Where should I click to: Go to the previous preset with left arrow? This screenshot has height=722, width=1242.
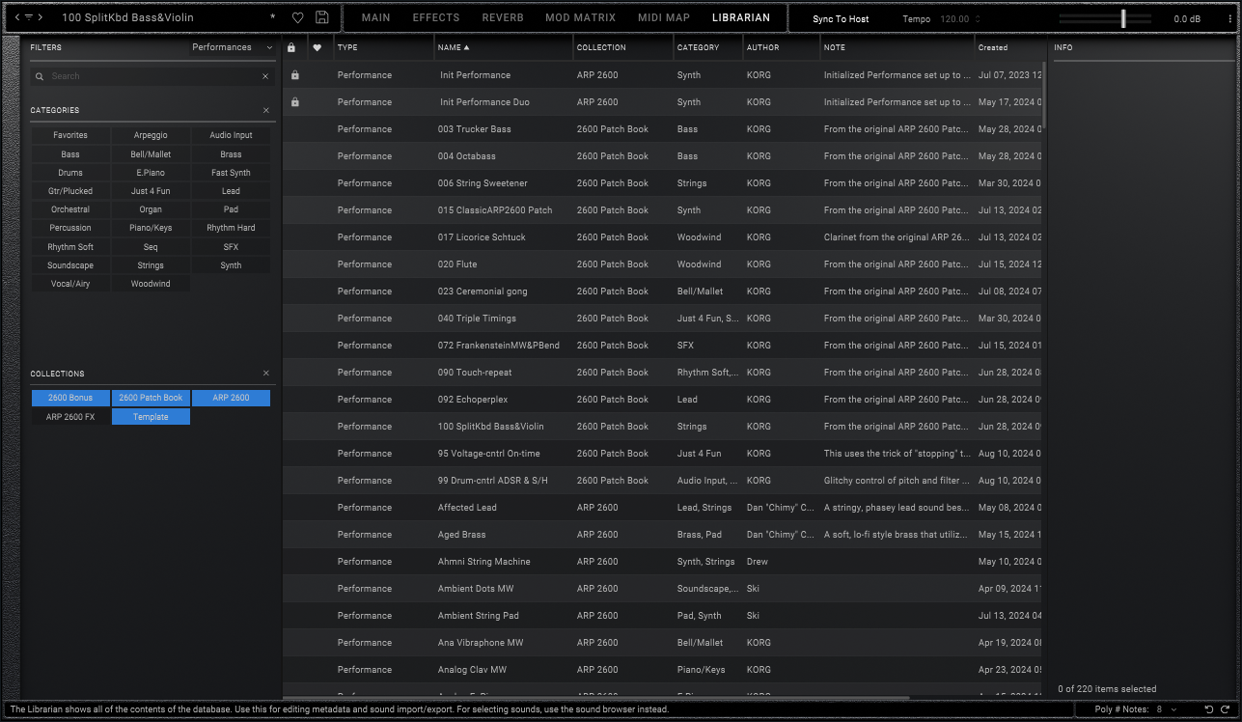[x=17, y=17]
